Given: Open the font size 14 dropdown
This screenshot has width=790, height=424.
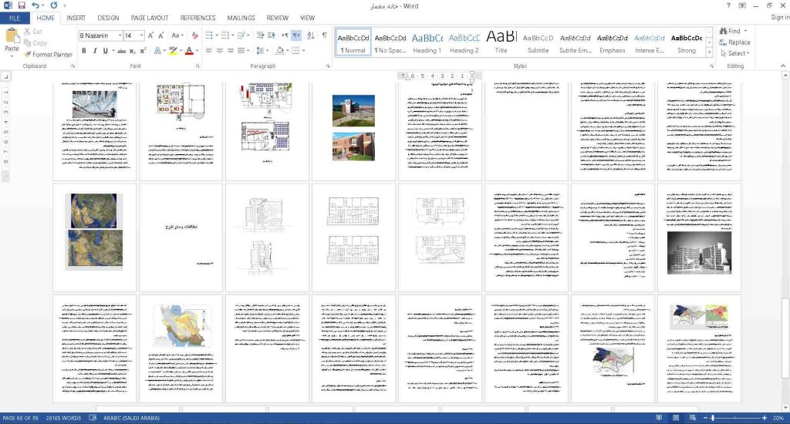Looking at the screenshot, I should point(142,35).
